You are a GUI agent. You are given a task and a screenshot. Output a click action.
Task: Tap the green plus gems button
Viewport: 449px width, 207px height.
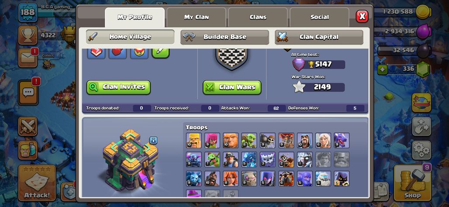pos(382,70)
